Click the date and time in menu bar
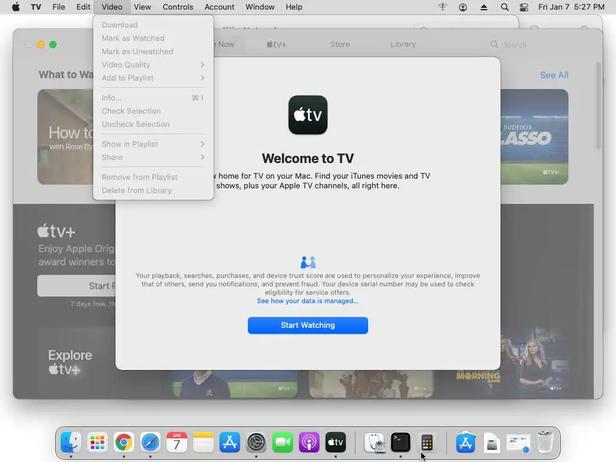The width and height of the screenshot is (616, 462). pos(571,7)
